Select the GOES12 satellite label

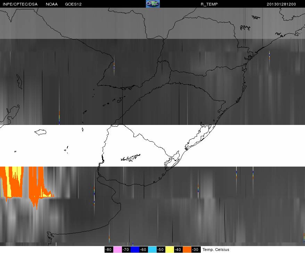73,4
